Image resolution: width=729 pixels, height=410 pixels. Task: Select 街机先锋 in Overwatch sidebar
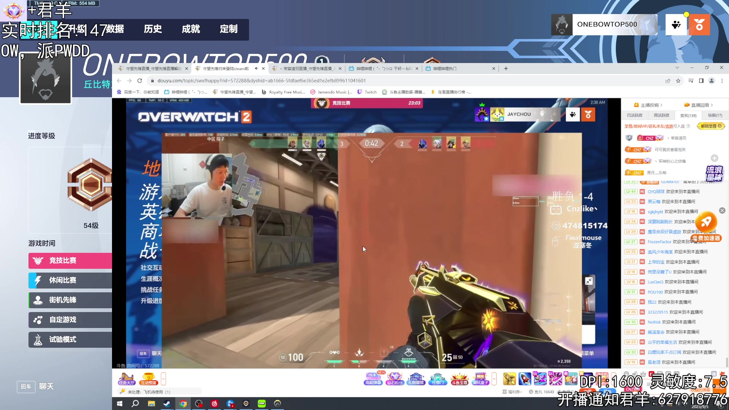point(70,300)
